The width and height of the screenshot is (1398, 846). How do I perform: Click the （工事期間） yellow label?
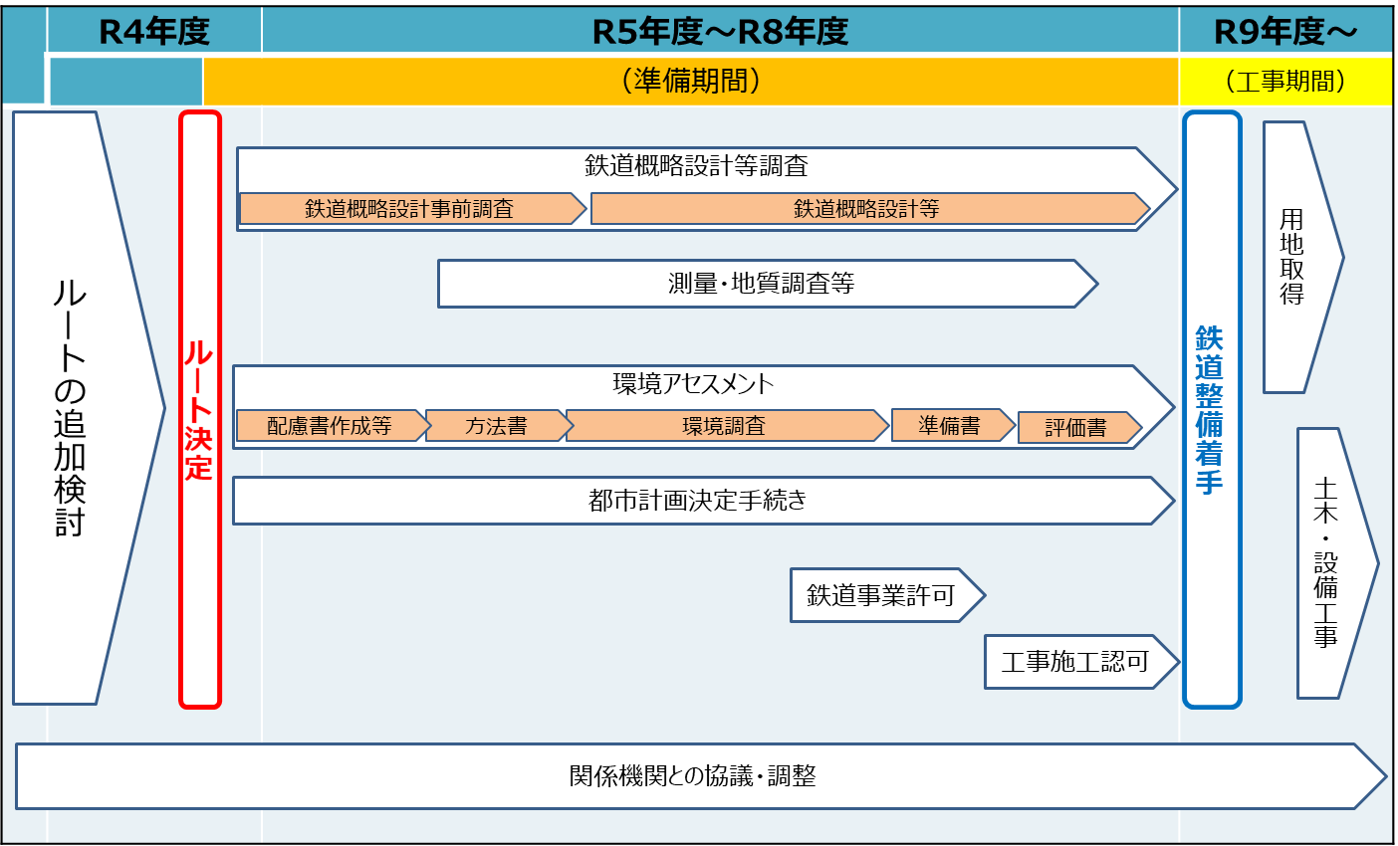[1285, 81]
